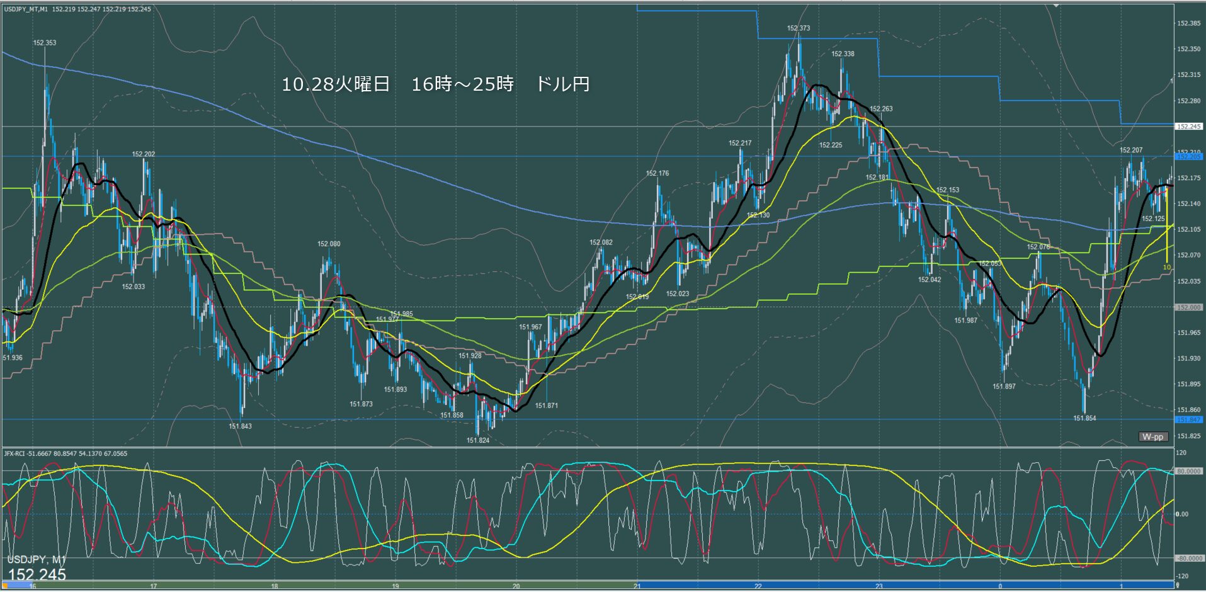Click the 152.000 dotted level price label
The image size is (1206, 592).
click(1188, 307)
